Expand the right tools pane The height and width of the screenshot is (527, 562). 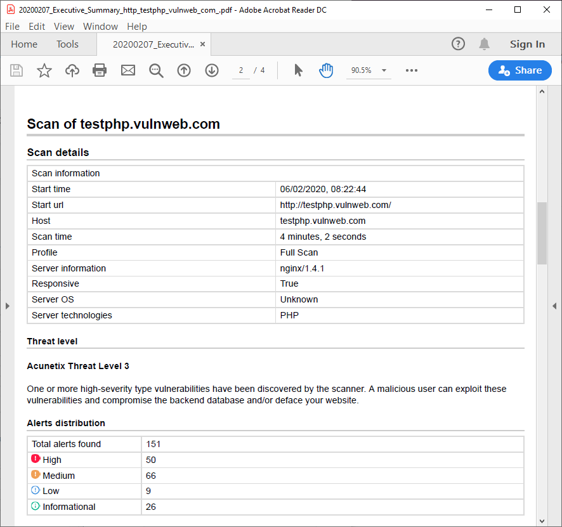(554, 306)
